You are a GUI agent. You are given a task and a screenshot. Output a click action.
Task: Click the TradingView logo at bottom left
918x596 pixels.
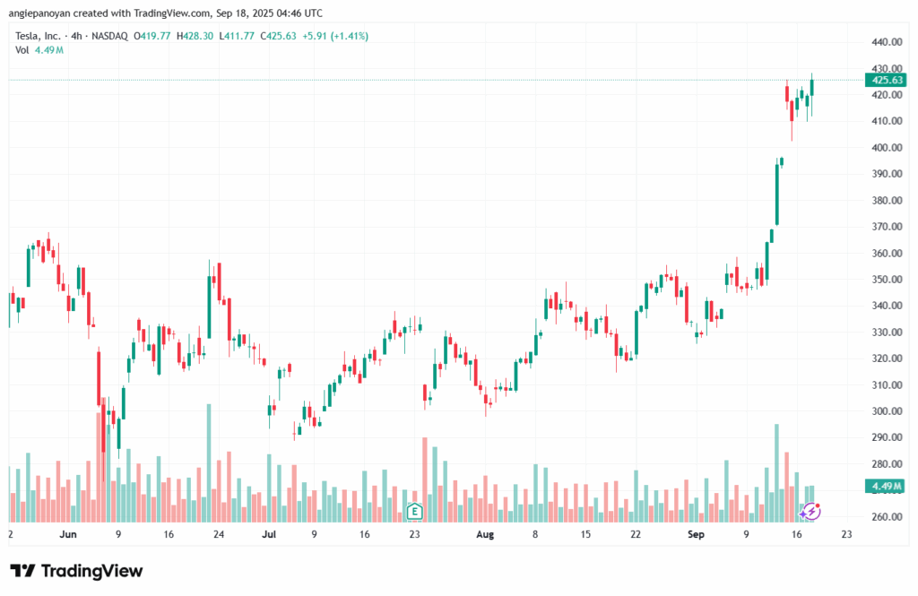tap(76, 571)
